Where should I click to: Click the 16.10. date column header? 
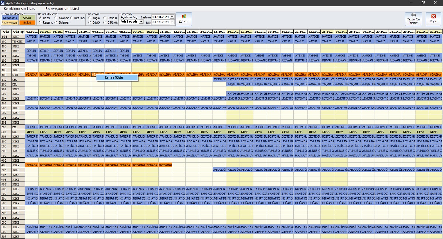(x=233, y=32)
